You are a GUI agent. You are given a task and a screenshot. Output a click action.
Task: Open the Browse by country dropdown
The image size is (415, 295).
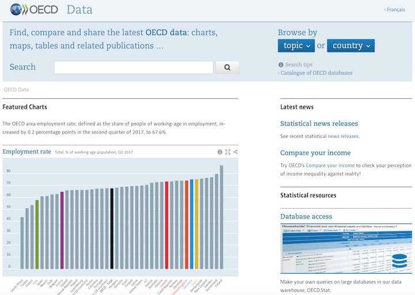click(350, 45)
